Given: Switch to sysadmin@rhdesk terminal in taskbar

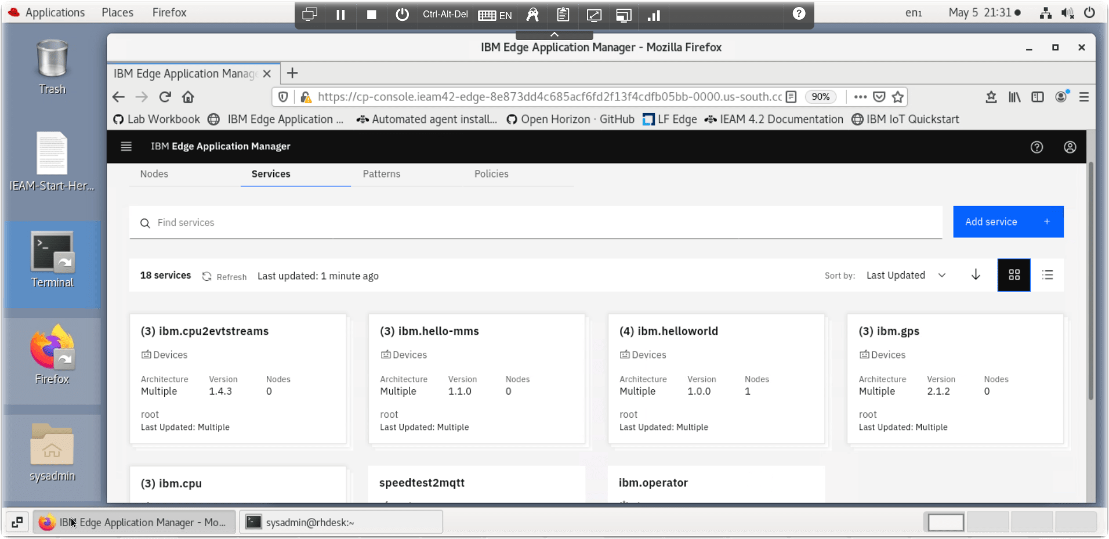Looking at the screenshot, I should point(341,522).
